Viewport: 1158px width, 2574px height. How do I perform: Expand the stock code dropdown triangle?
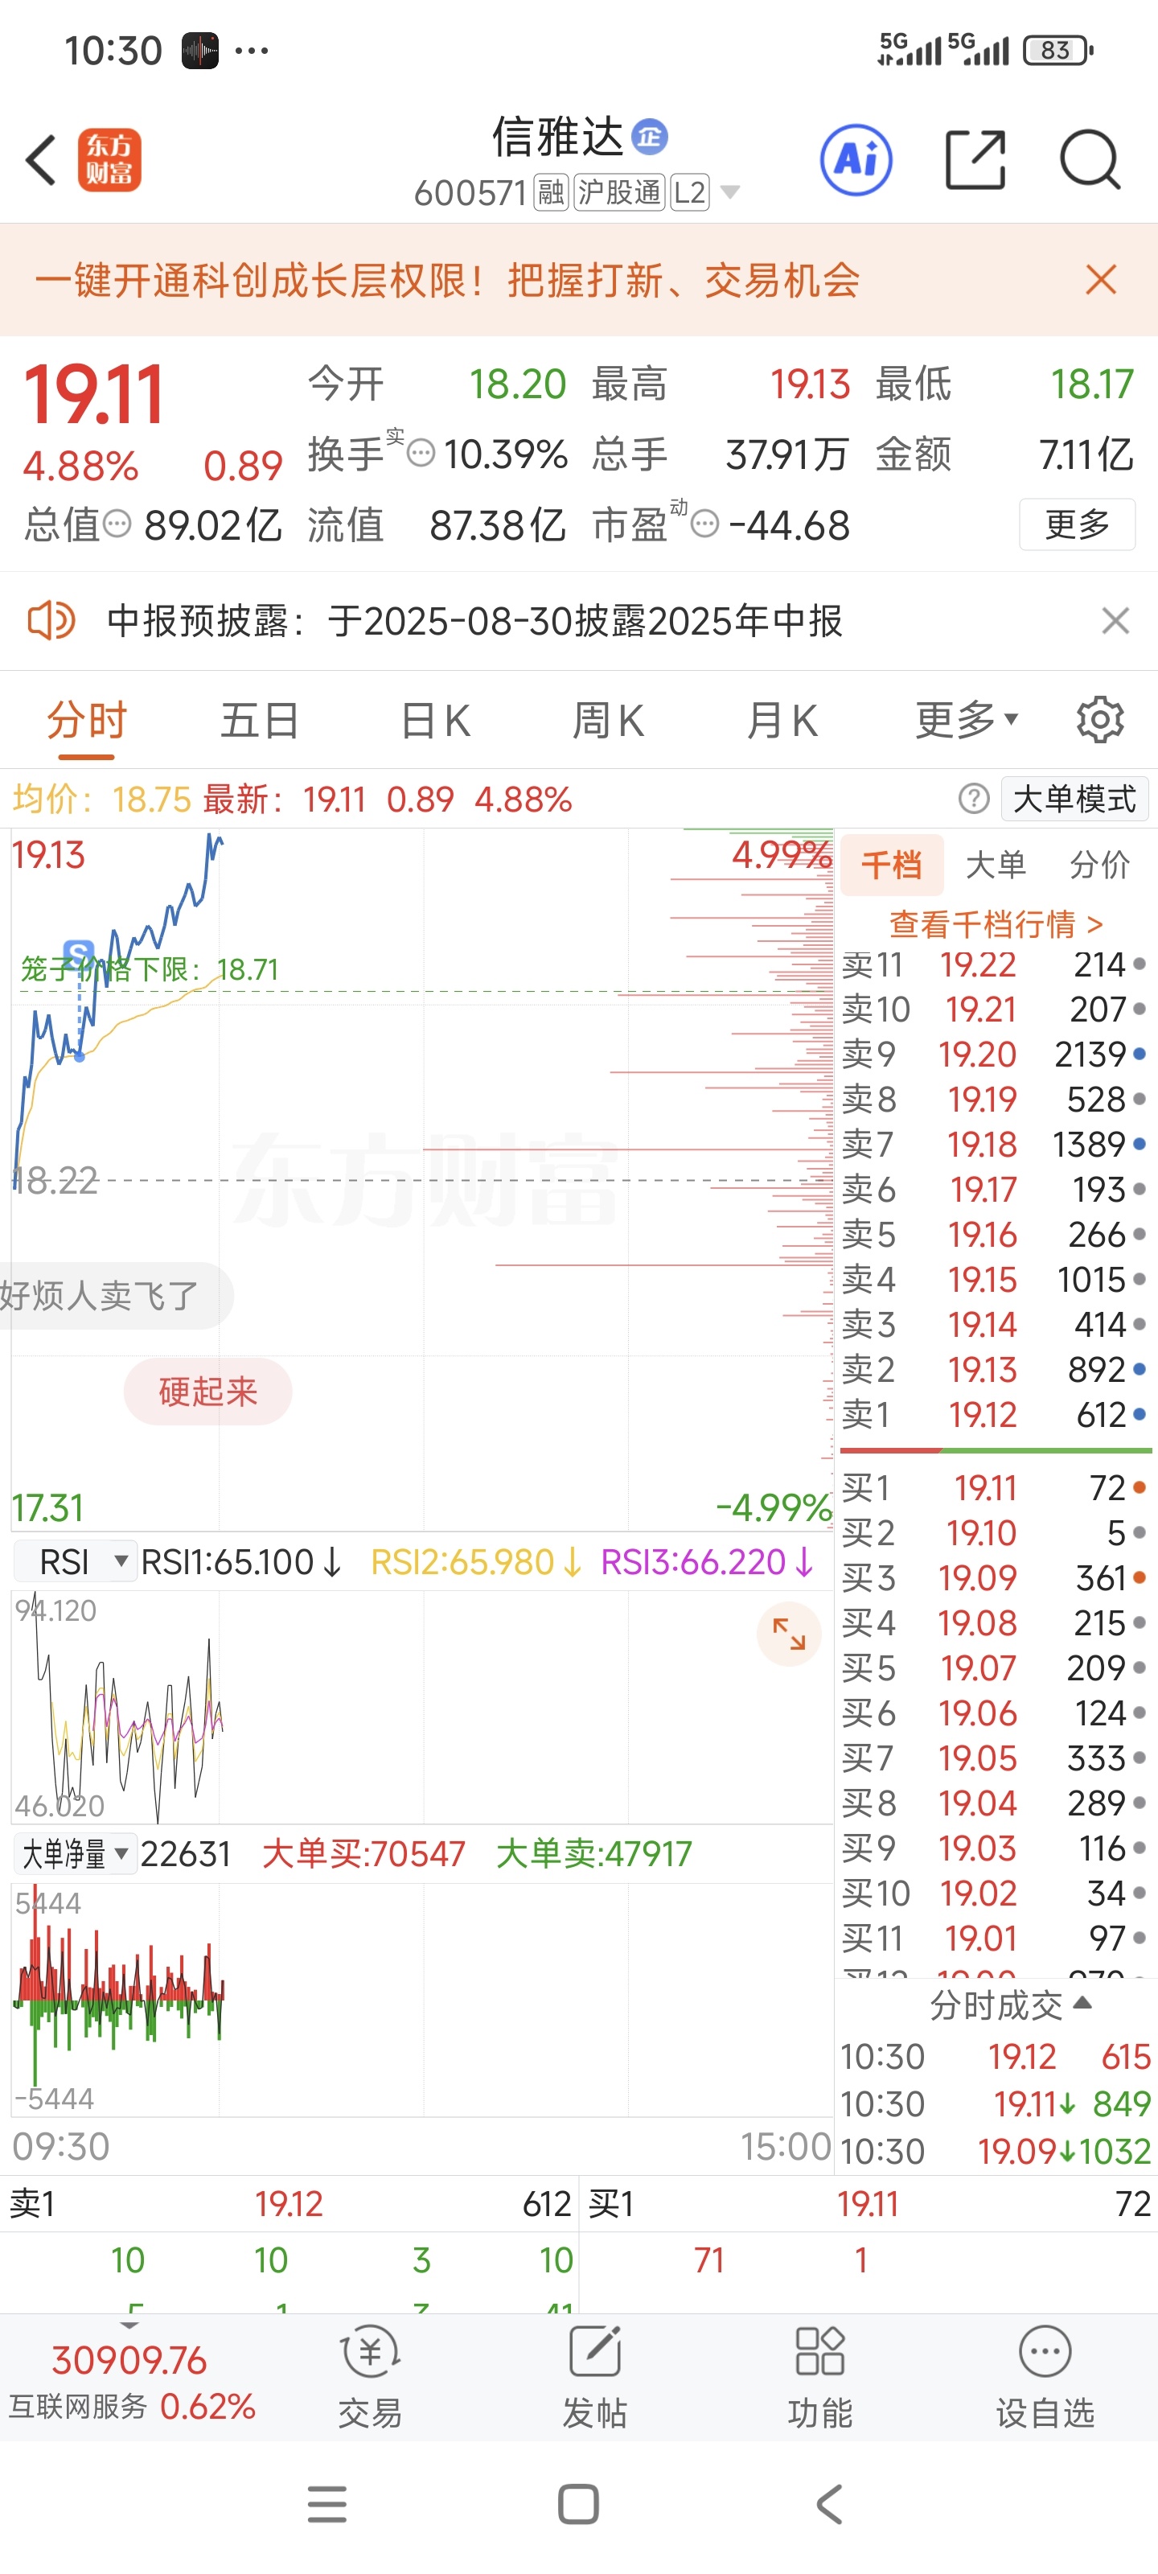point(730,192)
